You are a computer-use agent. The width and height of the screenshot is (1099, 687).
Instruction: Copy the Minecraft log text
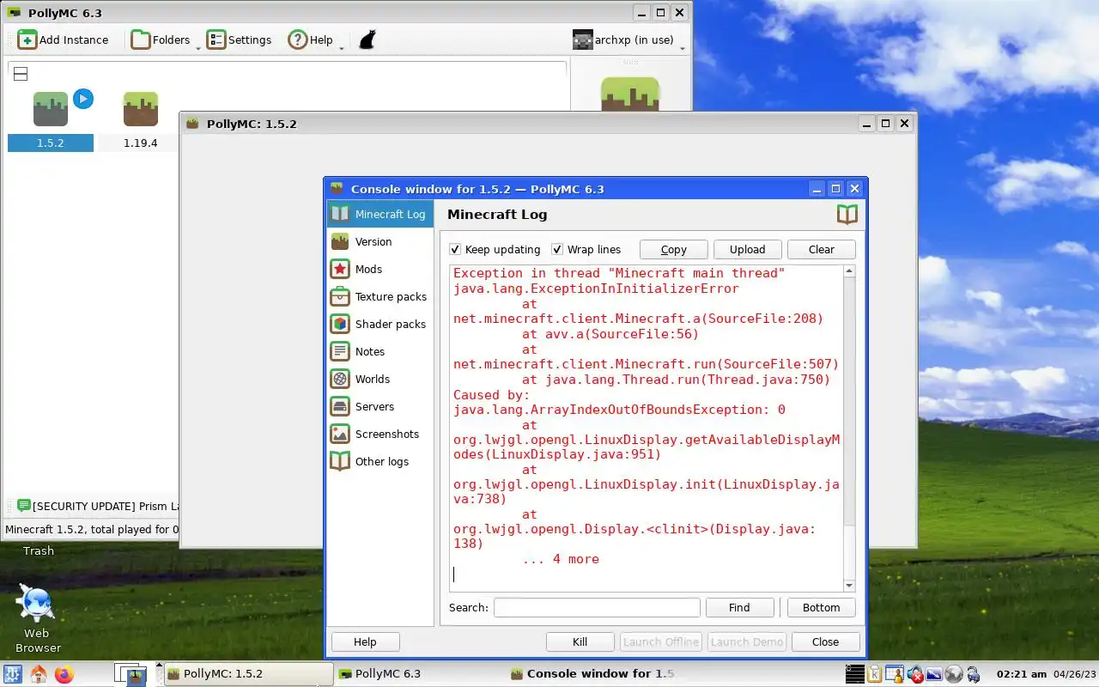(673, 249)
